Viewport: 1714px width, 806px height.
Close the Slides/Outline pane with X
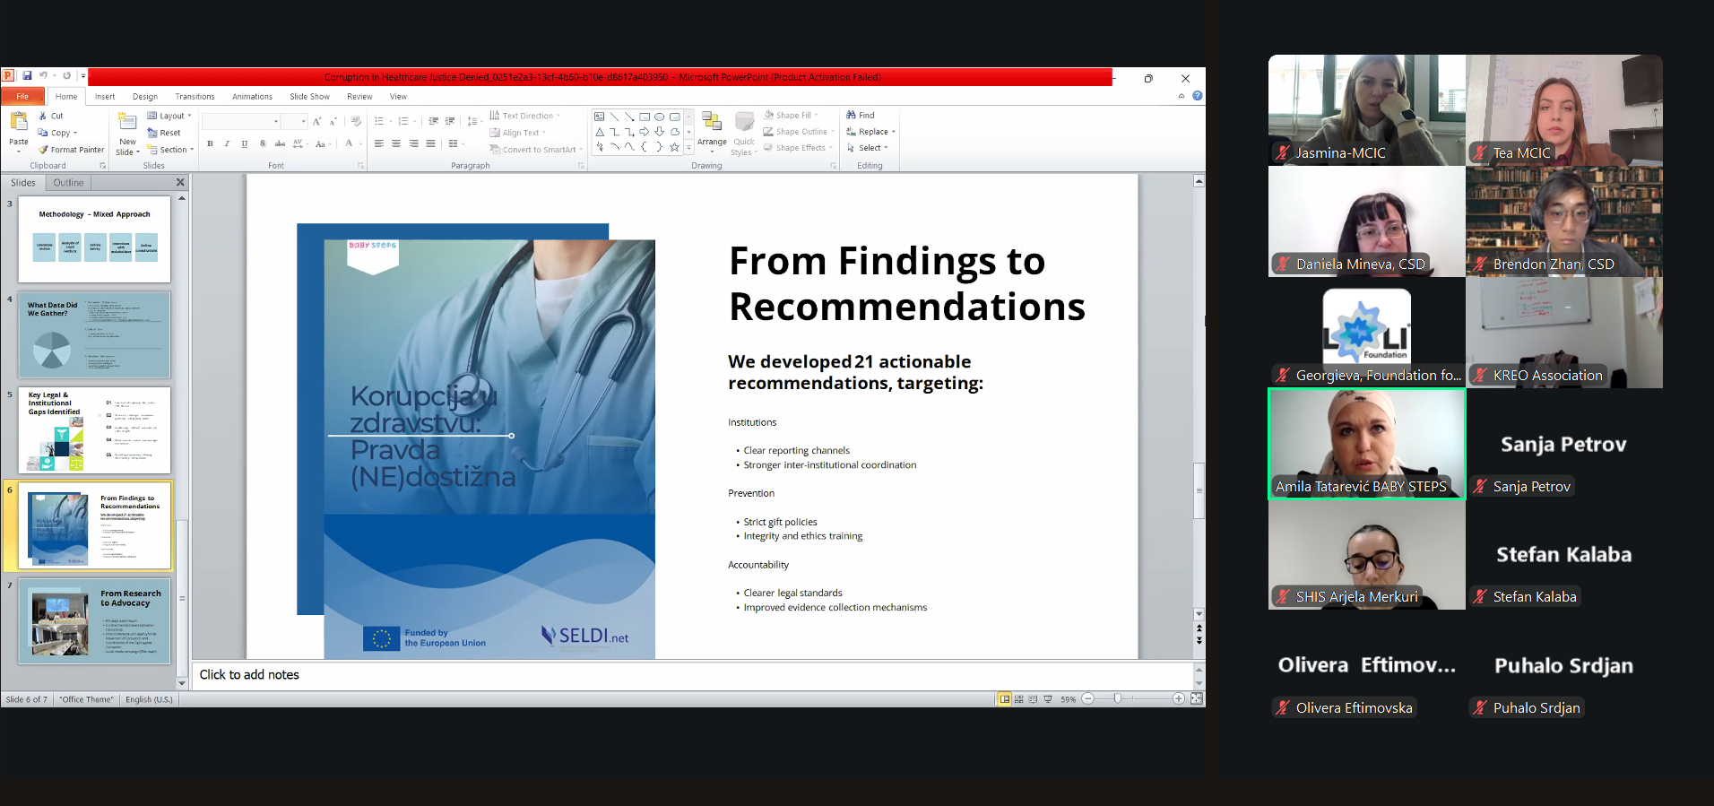pos(180,182)
